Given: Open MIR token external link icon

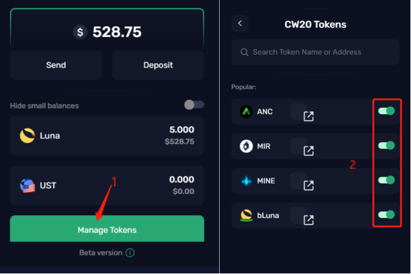Looking at the screenshot, I should (x=308, y=151).
